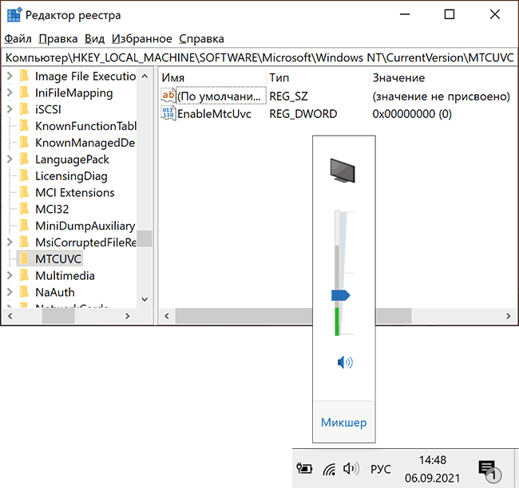
Task: Expand the Image File Execution tree node
Action: pyautogui.click(x=10, y=76)
